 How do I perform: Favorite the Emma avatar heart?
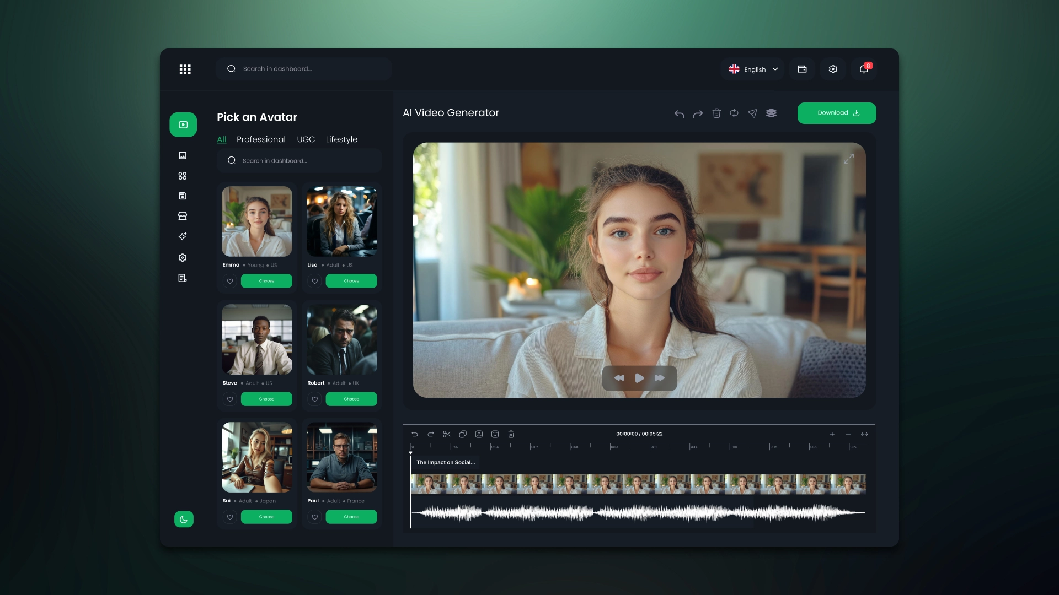(x=230, y=281)
